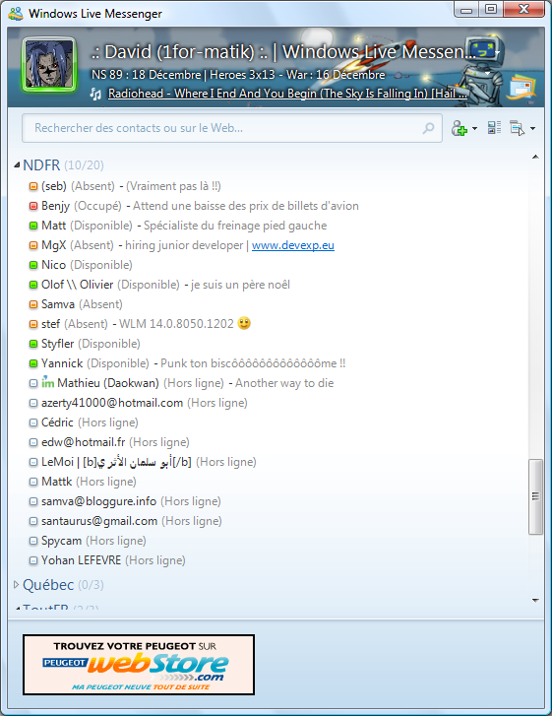Click the available status icon for Styfler
Image resolution: width=552 pixels, height=716 pixels.
click(x=33, y=344)
